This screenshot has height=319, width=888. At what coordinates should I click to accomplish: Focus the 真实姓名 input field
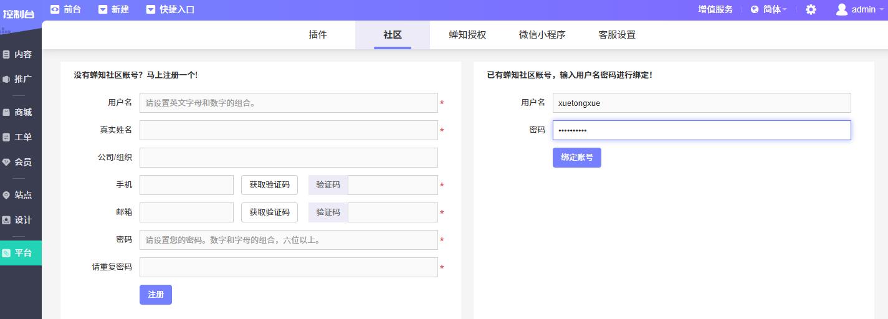click(289, 130)
